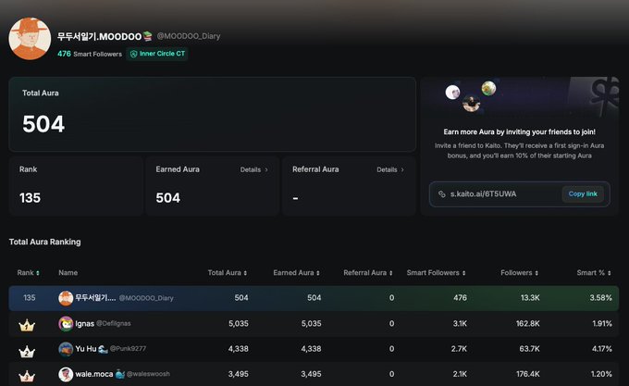The width and height of the screenshot is (629, 386).
Task: Click 3.58% Smart % cell in MOODOO row
Action: (601, 298)
